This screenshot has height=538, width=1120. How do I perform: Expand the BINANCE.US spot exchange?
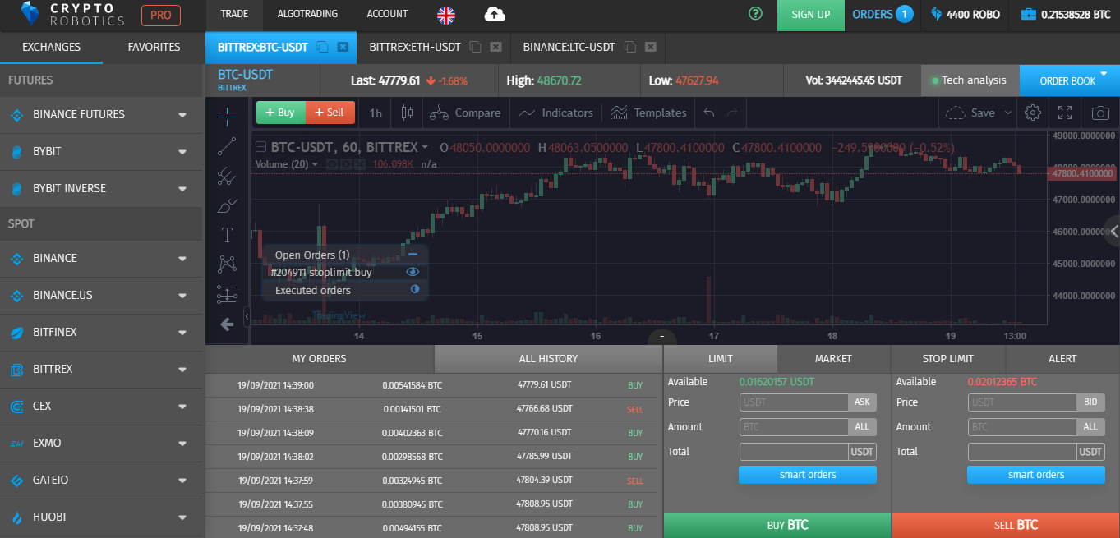(182, 295)
